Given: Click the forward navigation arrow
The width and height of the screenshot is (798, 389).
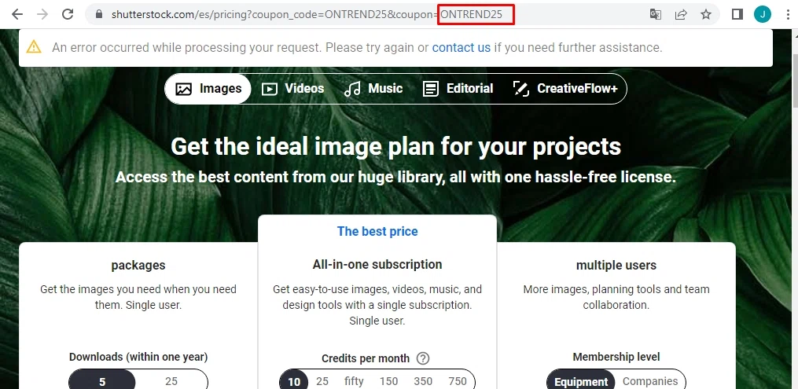Looking at the screenshot, I should coord(42,14).
